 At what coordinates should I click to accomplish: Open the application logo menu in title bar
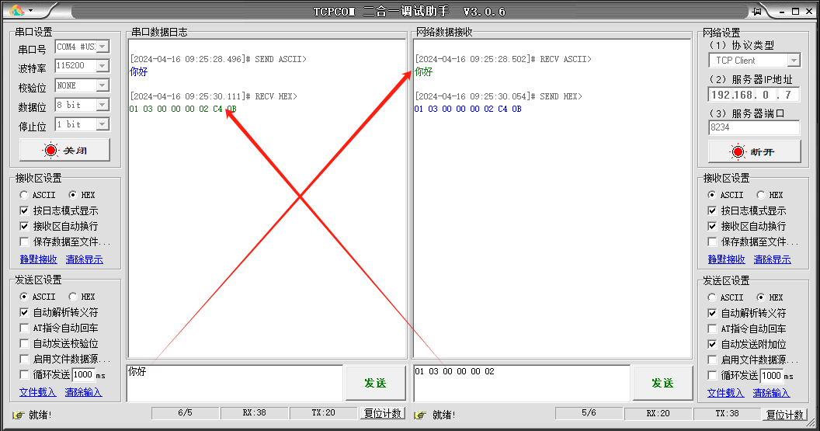(x=21, y=10)
